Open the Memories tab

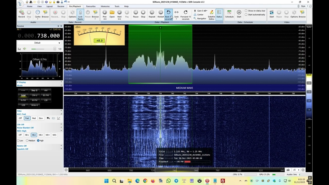pyautogui.click(x=105, y=6)
